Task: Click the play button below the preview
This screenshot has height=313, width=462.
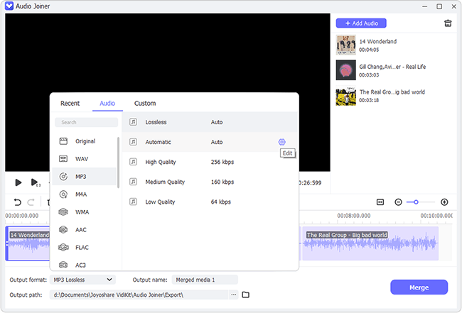Action: [18, 182]
